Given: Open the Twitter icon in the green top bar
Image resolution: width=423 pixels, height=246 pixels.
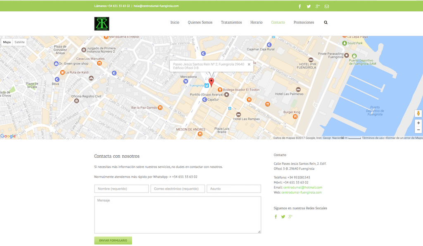Looking at the screenshot, I should (309, 7).
